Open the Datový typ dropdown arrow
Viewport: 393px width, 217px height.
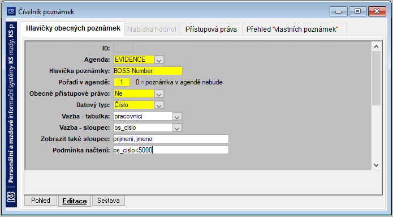point(159,105)
